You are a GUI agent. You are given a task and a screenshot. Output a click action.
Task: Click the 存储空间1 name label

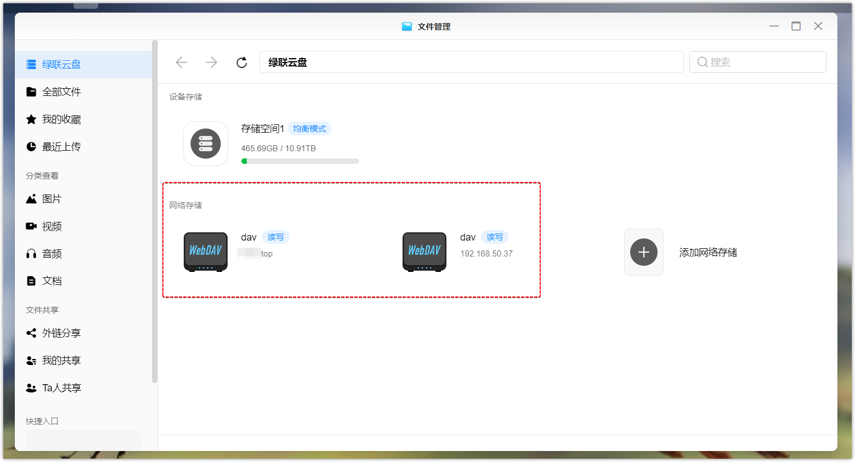263,129
